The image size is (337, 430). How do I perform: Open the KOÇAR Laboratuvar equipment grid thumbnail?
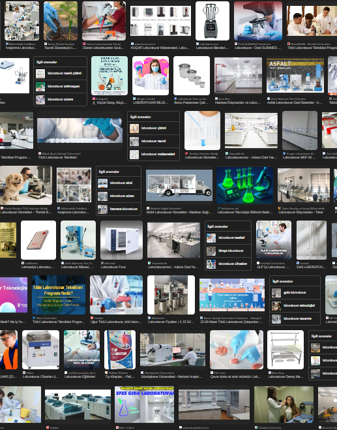coord(160,21)
